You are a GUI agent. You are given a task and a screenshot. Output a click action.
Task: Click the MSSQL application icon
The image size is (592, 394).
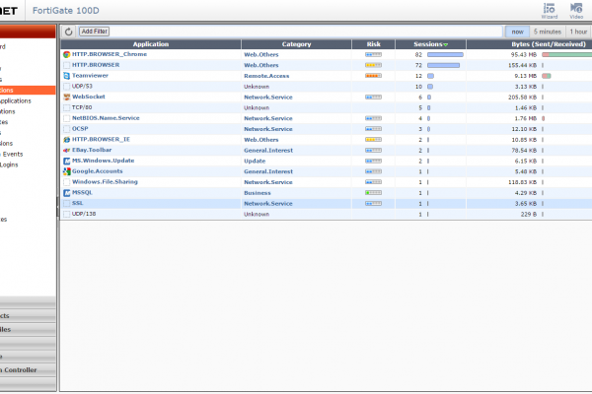pyautogui.click(x=67, y=193)
